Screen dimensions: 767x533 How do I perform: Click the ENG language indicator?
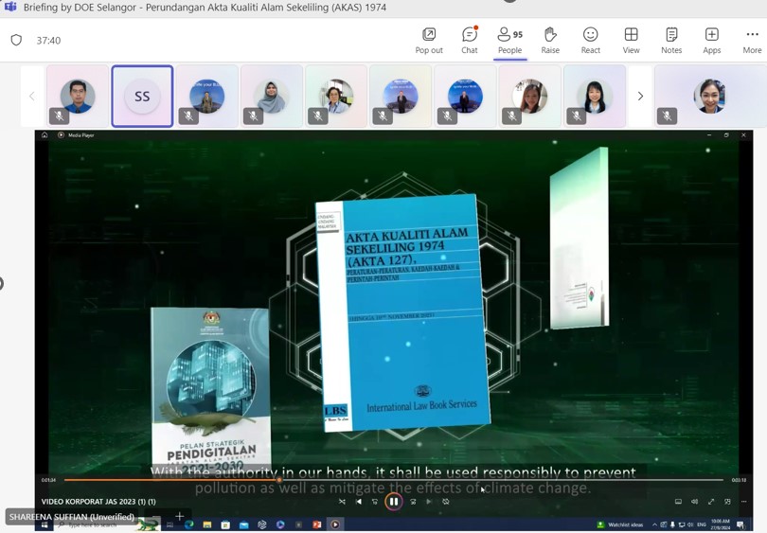[x=701, y=524]
